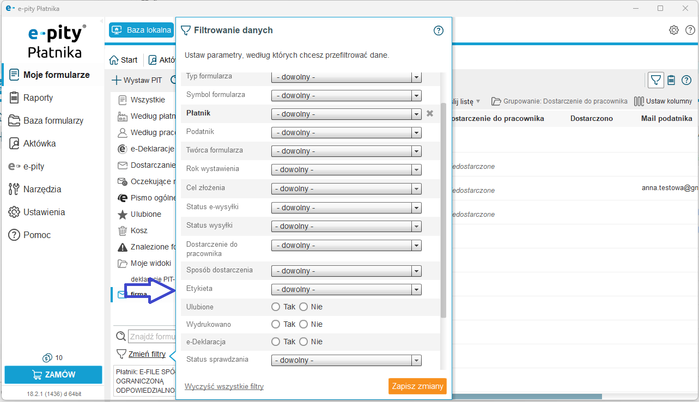Open Ulubione star favorites view

pos(145,214)
